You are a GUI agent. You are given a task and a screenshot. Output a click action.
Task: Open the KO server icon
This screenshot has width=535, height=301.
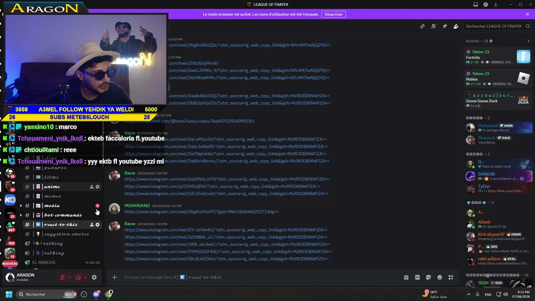click(x=10, y=200)
